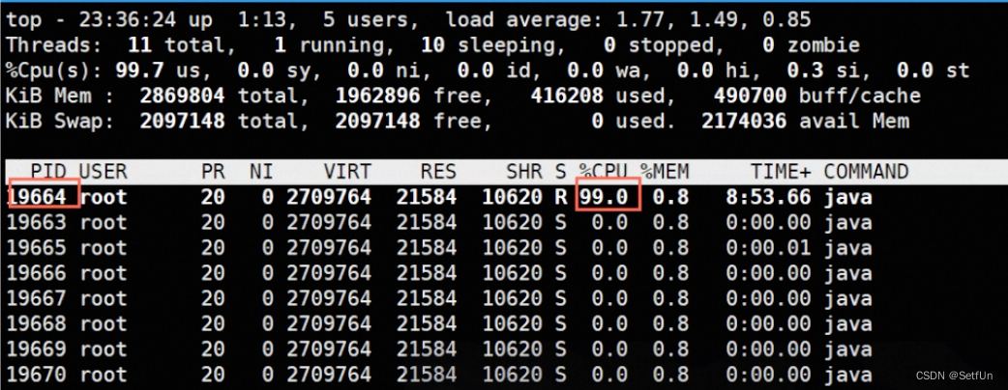Click the 490700 buff/cache value
1008x390 pixels.
pyautogui.click(x=750, y=97)
